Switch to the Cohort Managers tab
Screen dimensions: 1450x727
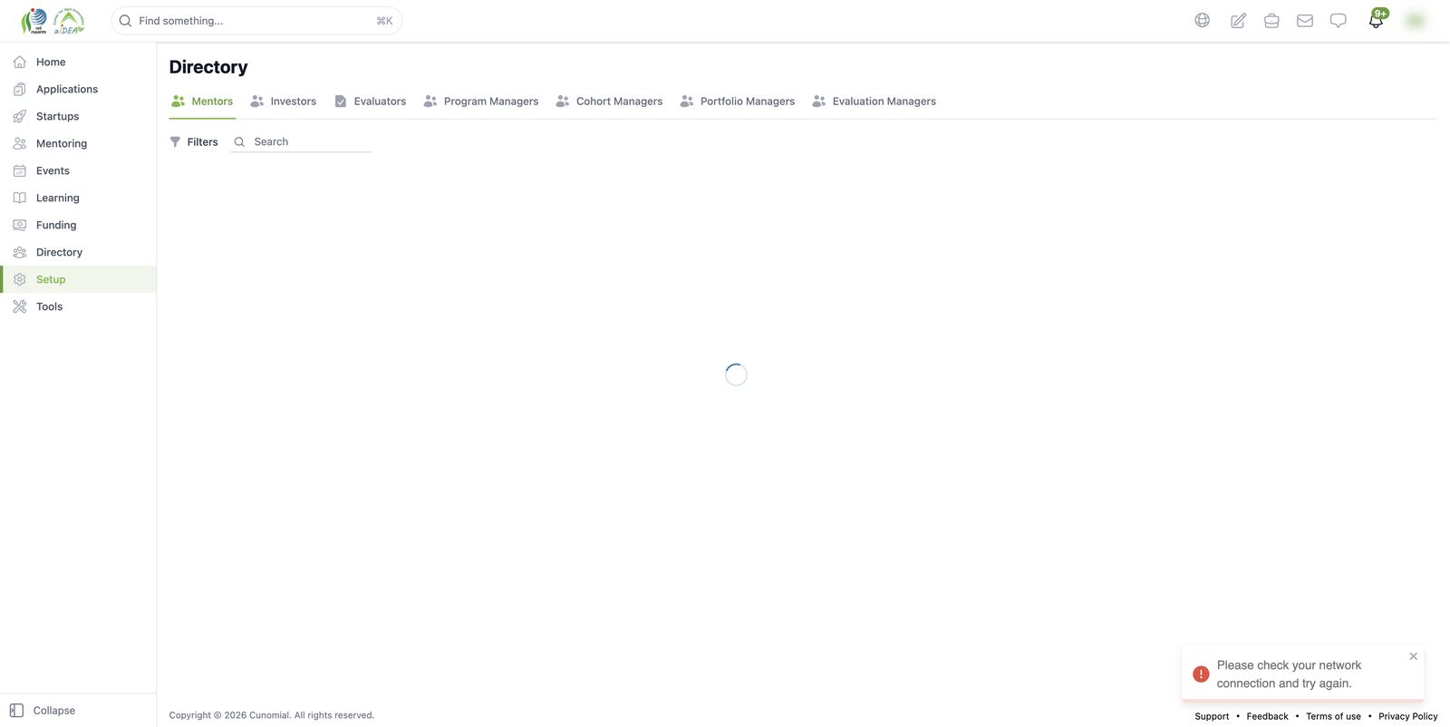[x=609, y=102]
